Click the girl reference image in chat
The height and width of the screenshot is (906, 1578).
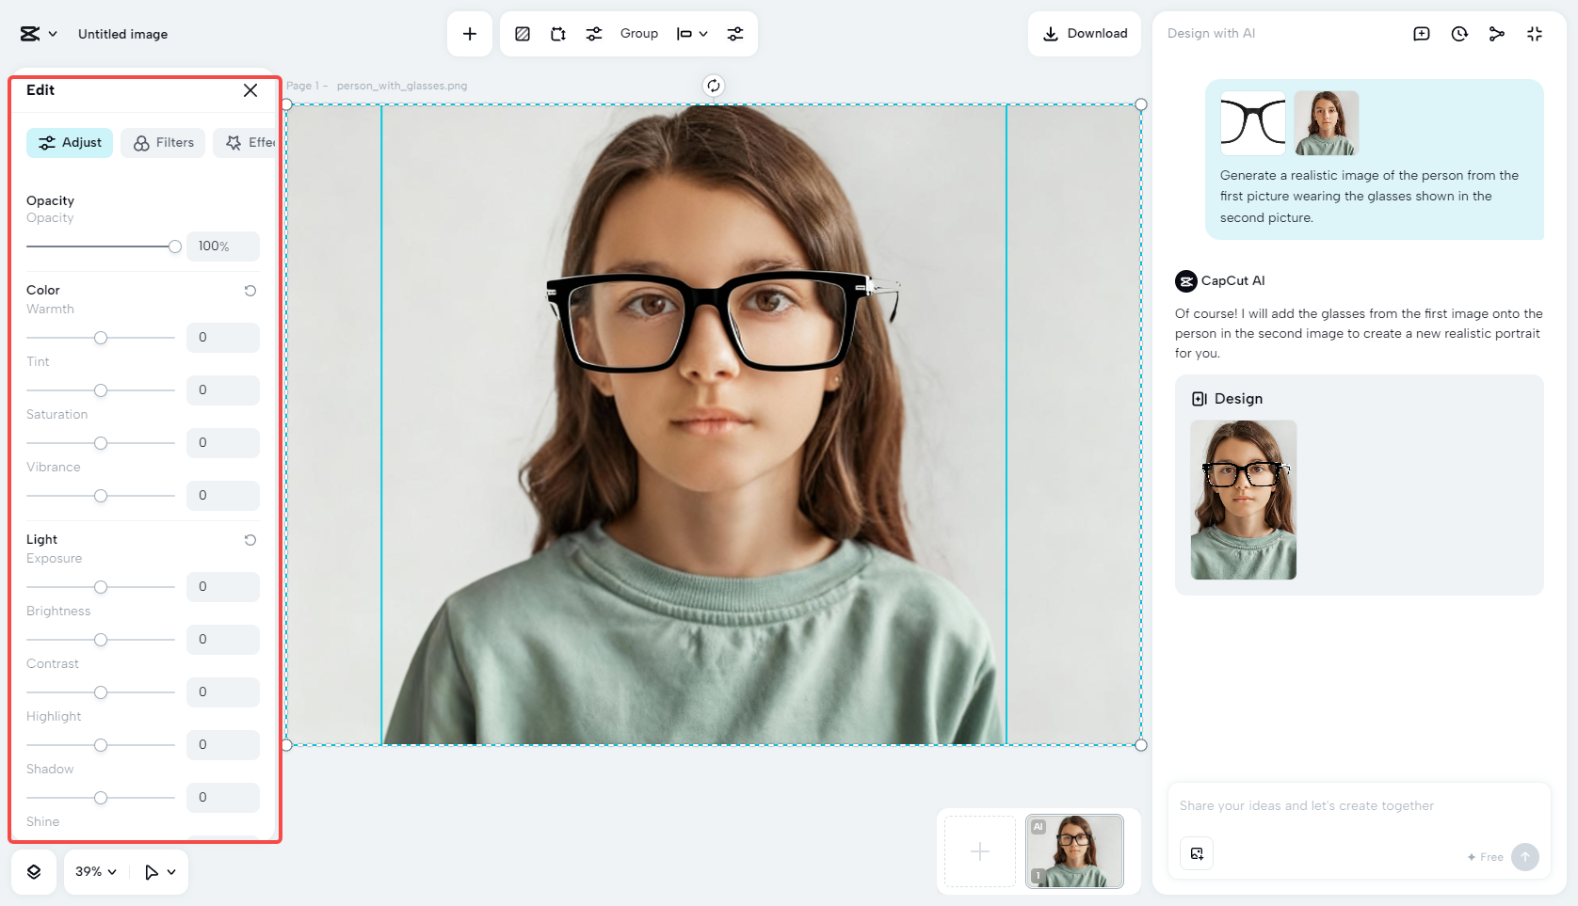[x=1327, y=123]
